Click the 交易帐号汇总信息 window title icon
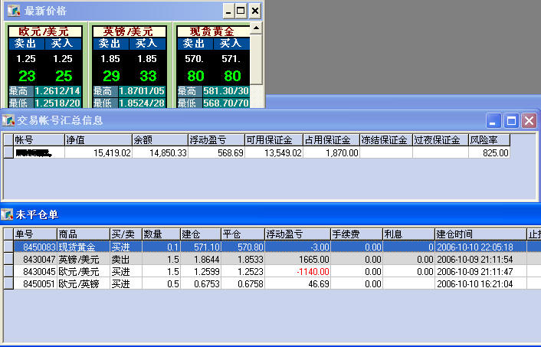The image size is (541, 347). 8,120
